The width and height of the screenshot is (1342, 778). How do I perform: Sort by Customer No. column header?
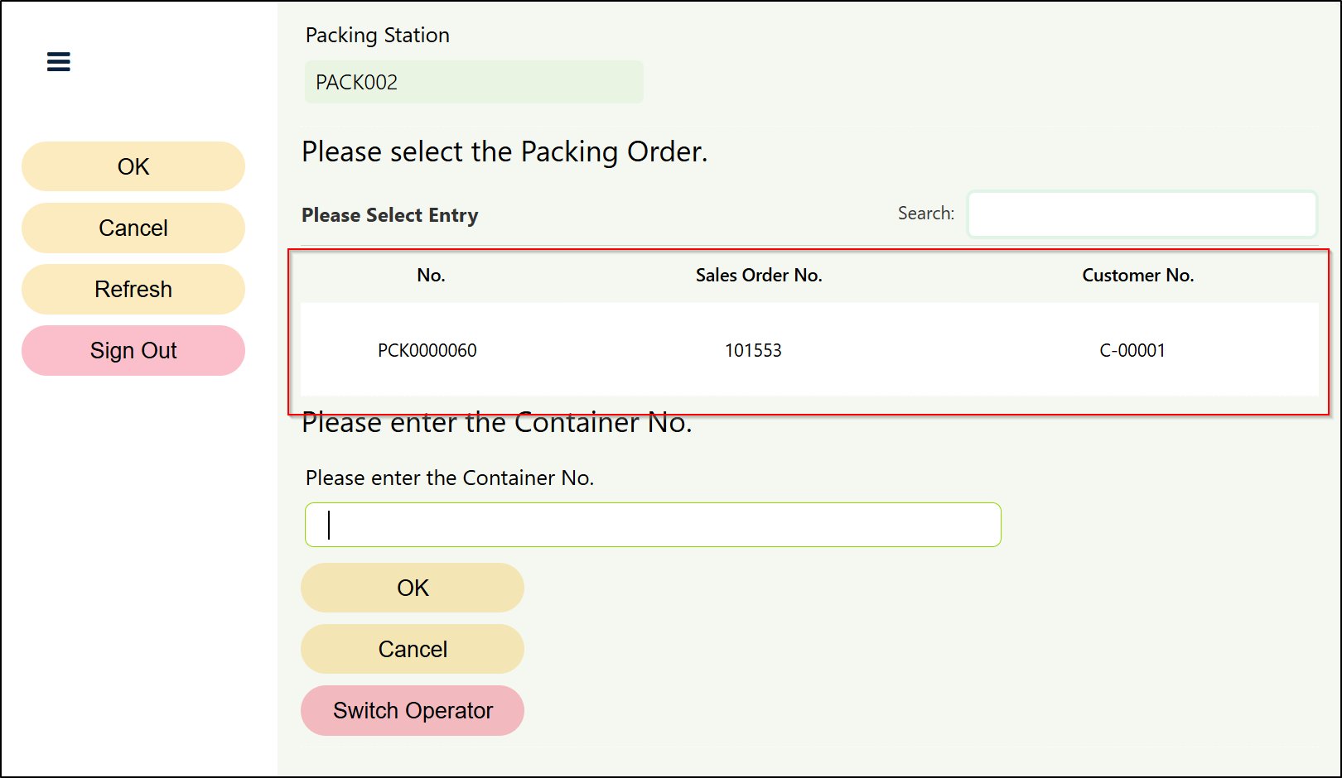pos(1137,276)
